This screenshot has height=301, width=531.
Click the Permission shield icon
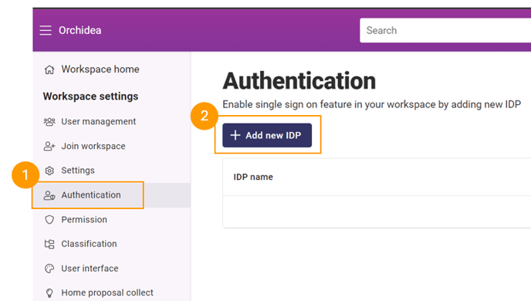[x=49, y=220]
